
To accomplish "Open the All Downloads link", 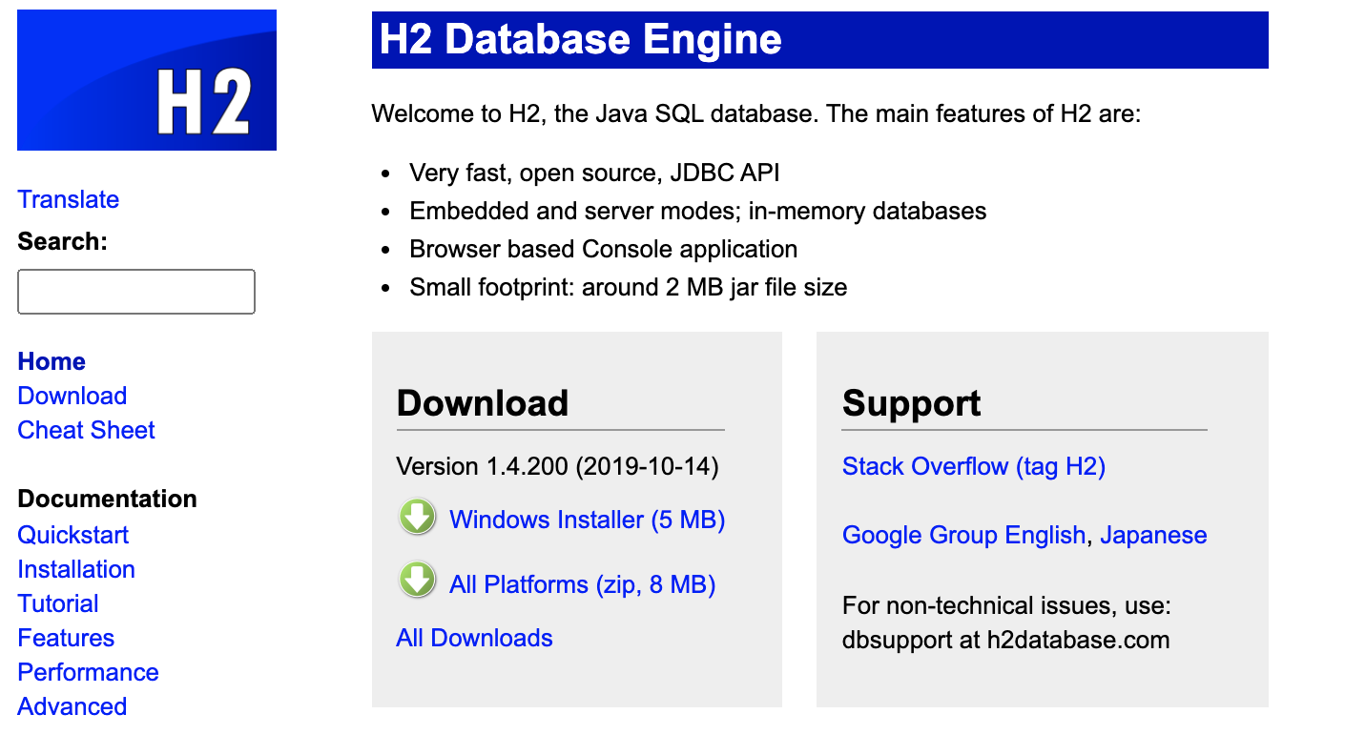I will click(475, 638).
